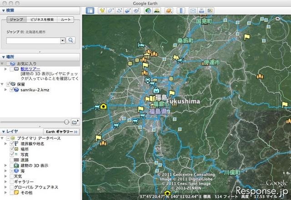Uncheck the 境界線や地名 layer
The width and height of the screenshot is (291, 200).
tap(12, 144)
